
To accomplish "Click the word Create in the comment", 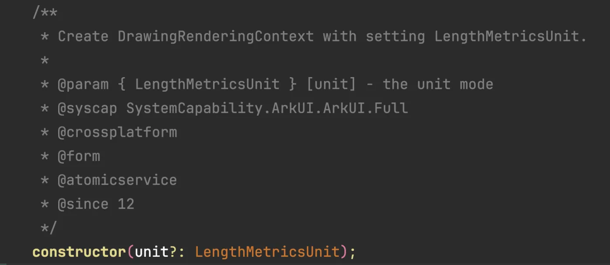I will pos(83,37).
